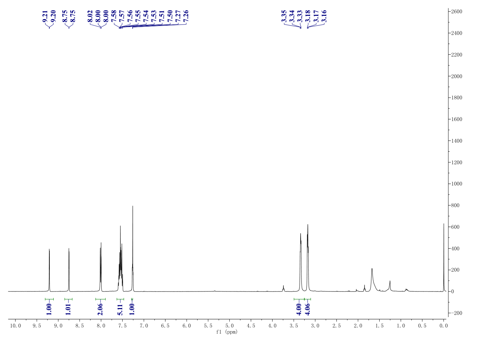This screenshot has height=343, width=486.
Task: Select the 3.17 peak label
Action: [x=316, y=17]
